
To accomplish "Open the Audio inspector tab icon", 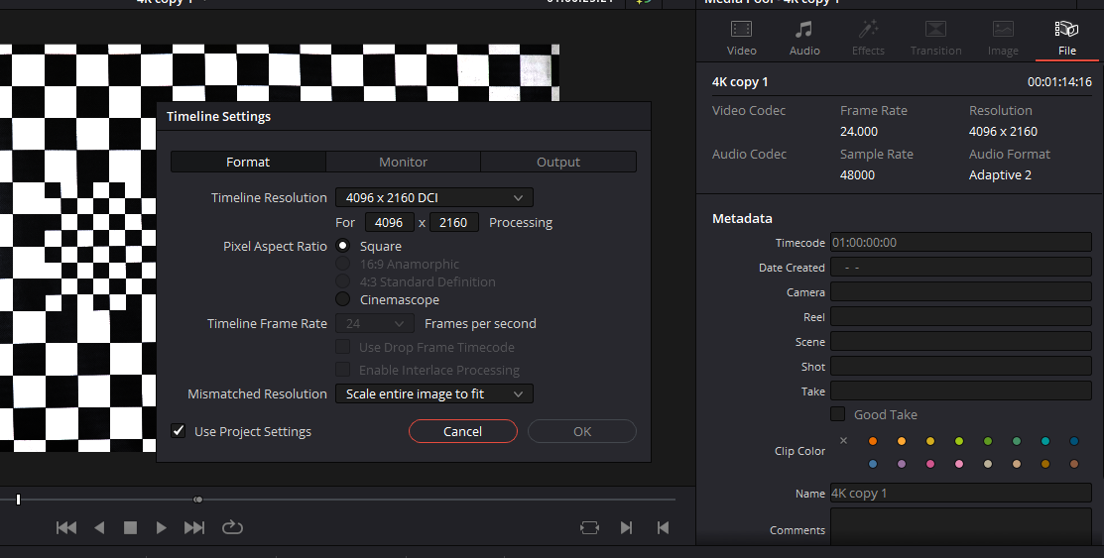I will [804, 30].
